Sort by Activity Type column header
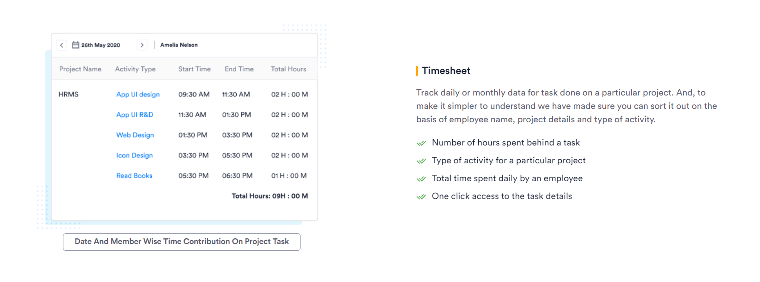 [135, 69]
